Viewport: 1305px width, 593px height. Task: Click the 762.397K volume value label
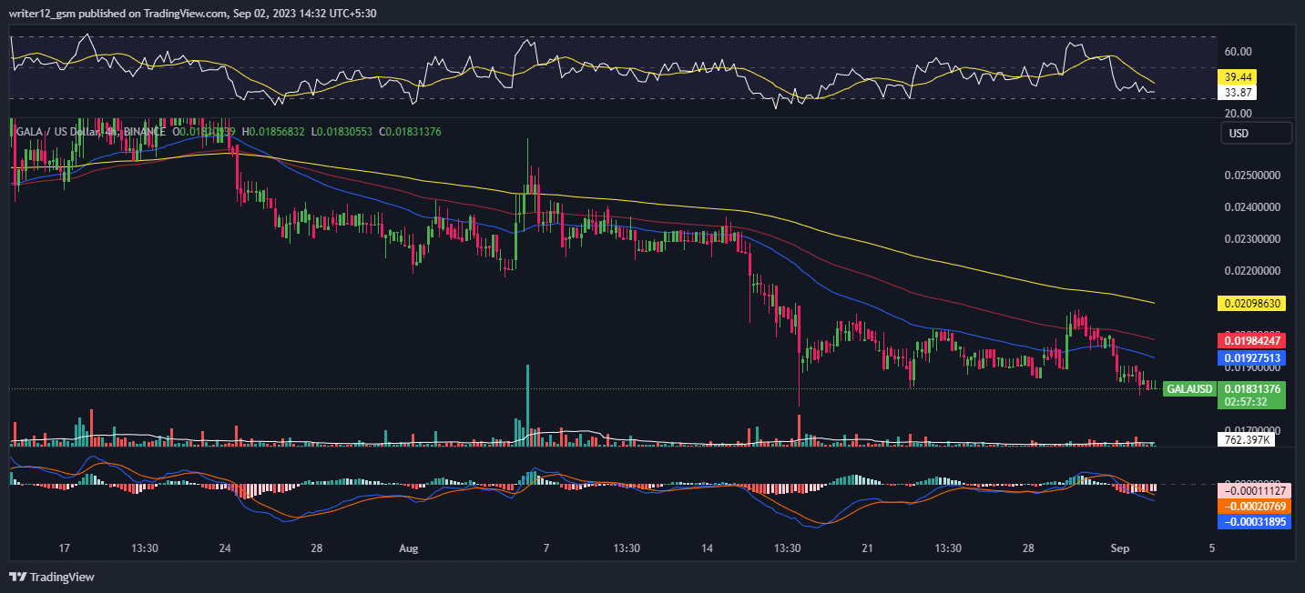[x=1246, y=439]
